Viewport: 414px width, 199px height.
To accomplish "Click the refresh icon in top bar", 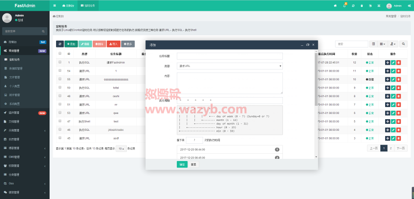I will tap(353, 6).
